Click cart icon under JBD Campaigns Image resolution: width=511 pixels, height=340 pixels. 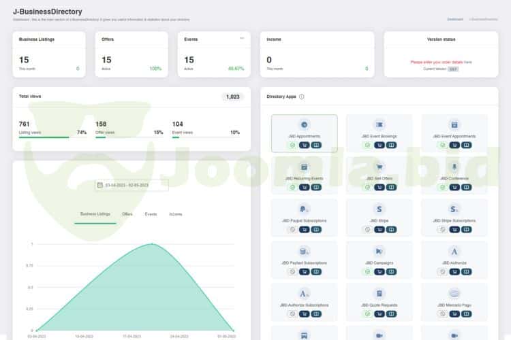tap(380, 271)
